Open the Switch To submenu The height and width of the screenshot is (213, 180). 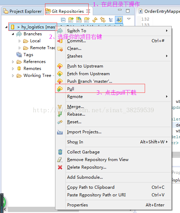113,31
